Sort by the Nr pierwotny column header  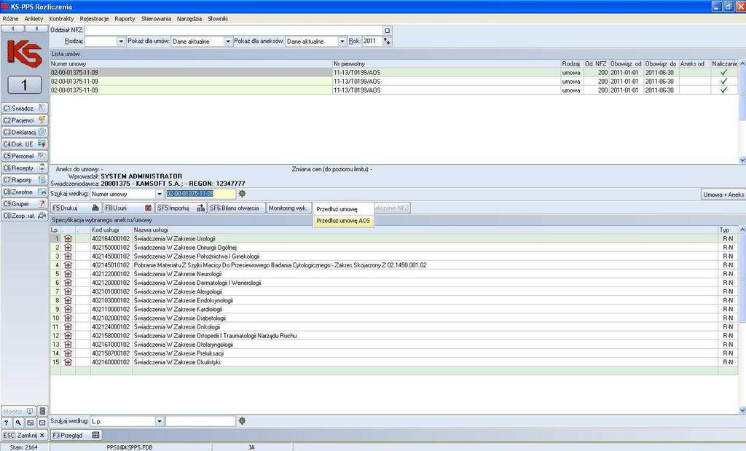click(x=447, y=63)
